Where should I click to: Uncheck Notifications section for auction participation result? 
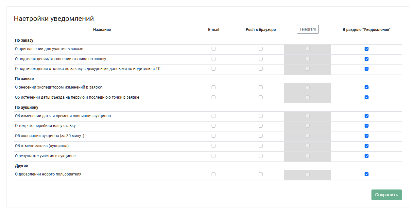click(x=367, y=156)
